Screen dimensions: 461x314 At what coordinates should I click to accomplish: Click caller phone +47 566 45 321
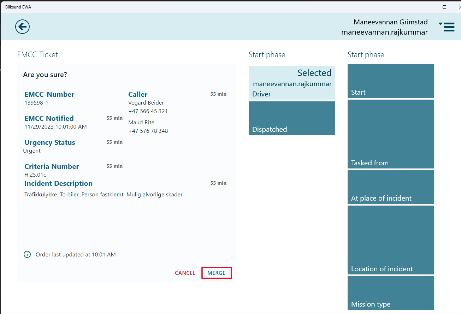tap(148, 111)
